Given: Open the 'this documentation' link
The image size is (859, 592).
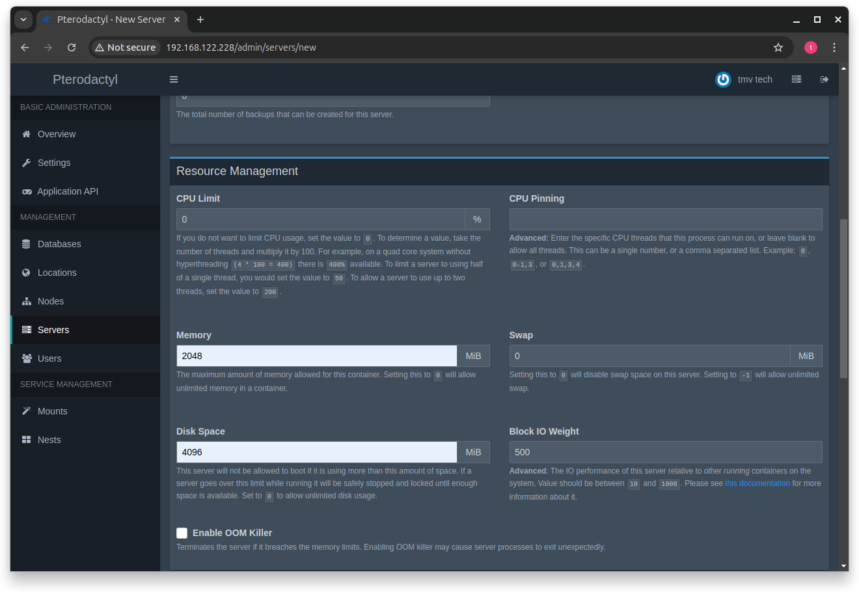Looking at the screenshot, I should 757,483.
